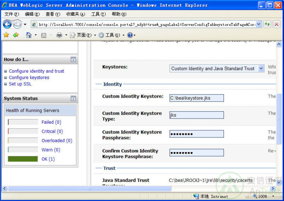Click the OK (1) server health link
This screenshot has width=284, height=201.
[x=48, y=159]
